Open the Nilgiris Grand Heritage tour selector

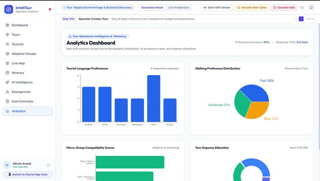pyautogui.click(x=98, y=8)
